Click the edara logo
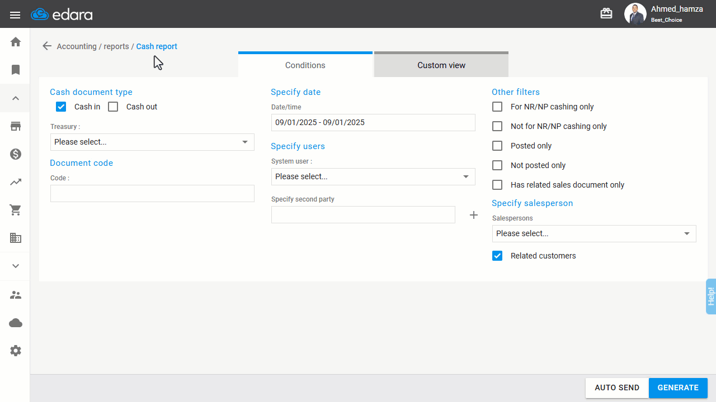The image size is (716, 402). coord(62,15)
